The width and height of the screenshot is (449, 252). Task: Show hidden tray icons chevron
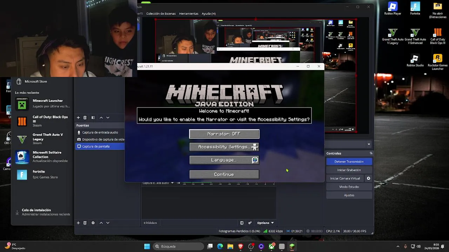(x=398, y=246)
